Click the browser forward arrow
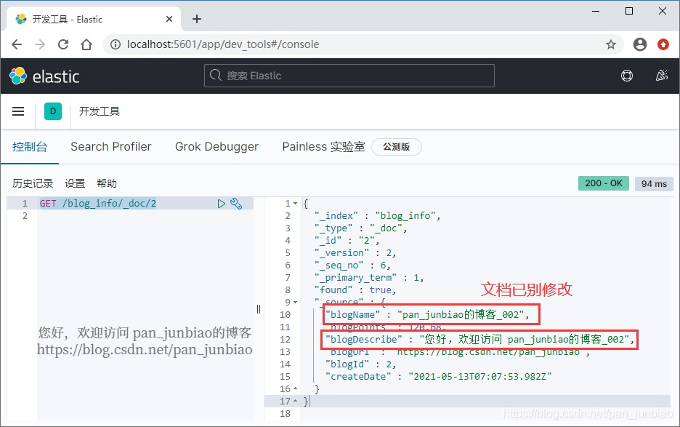The width and height of the screenshot is (680, 427). tap(40, 44)
